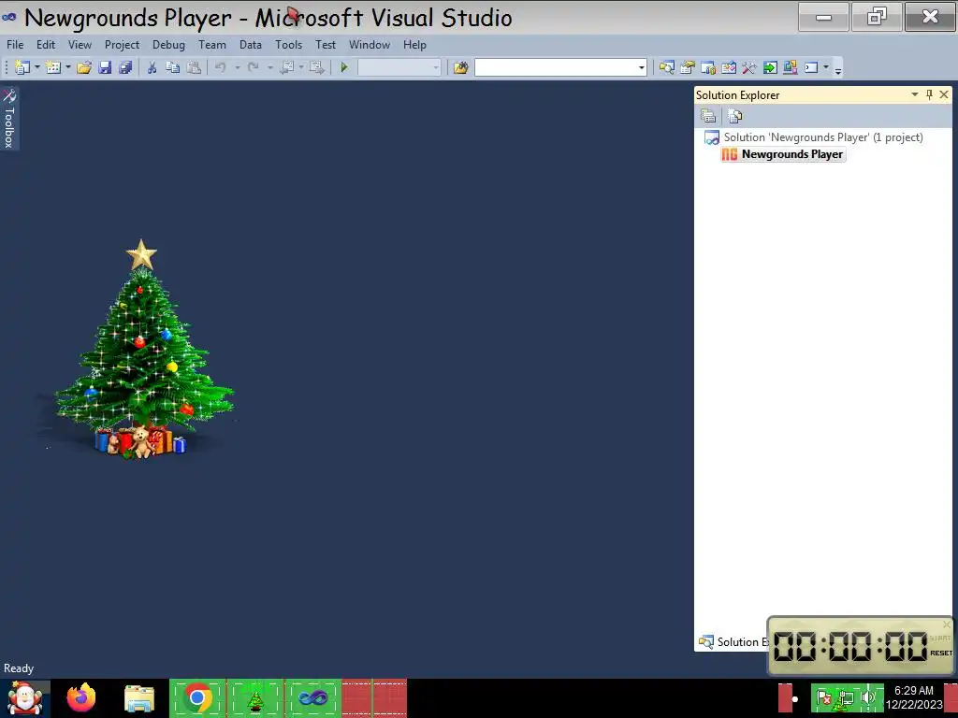Open the Santa Start button

(x=24, y=697)
